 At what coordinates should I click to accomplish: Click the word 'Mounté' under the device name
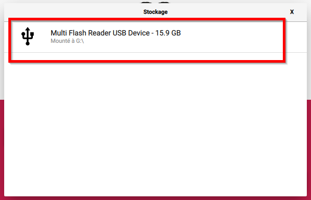pyautogui.click(x=60, y=41)
